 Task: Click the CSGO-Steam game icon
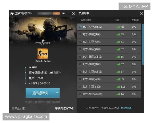(43, 54)
